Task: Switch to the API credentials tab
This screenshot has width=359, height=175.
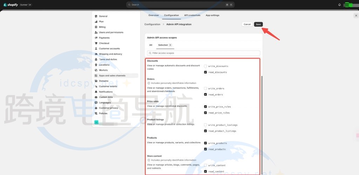Action: click(192, 15)
